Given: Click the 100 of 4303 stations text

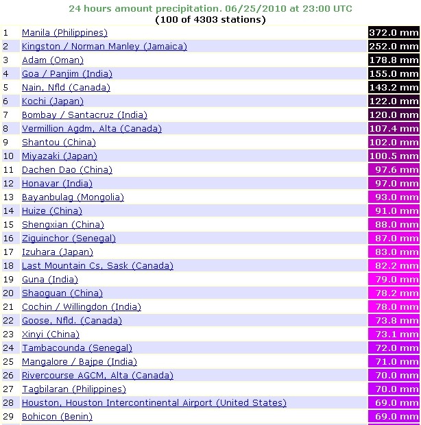Looking at the screenshot, I should coord(210,20).
